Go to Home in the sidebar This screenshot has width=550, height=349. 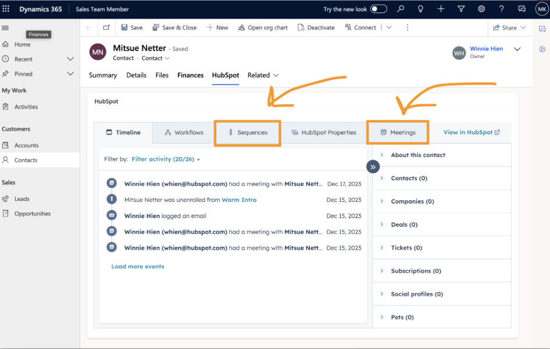click(23, 45)
